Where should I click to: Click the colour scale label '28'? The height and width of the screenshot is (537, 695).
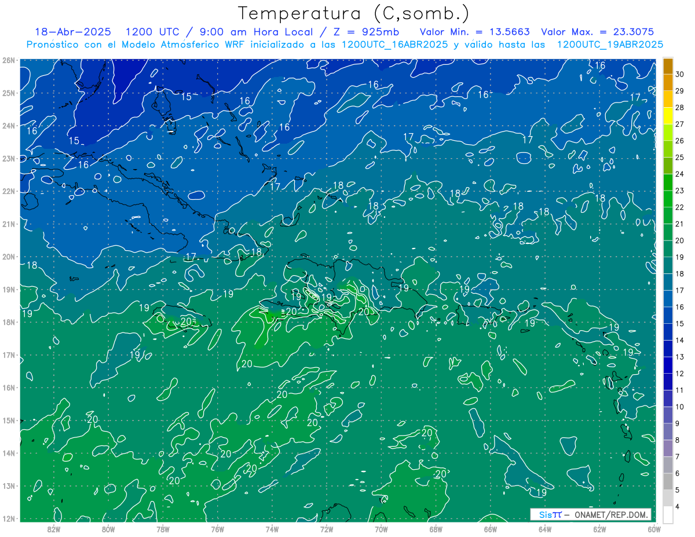679,107
